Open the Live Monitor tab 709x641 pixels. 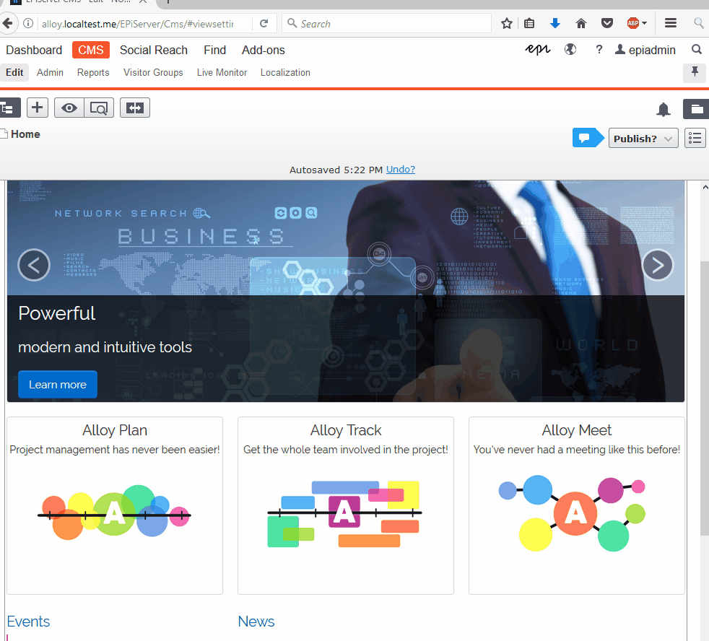[222, 72]
